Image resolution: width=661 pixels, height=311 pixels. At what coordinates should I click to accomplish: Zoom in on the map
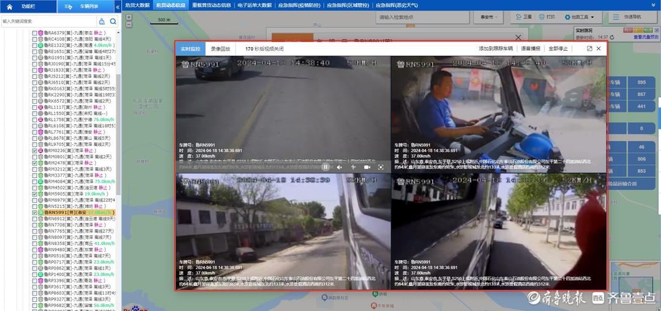[129, 17]
